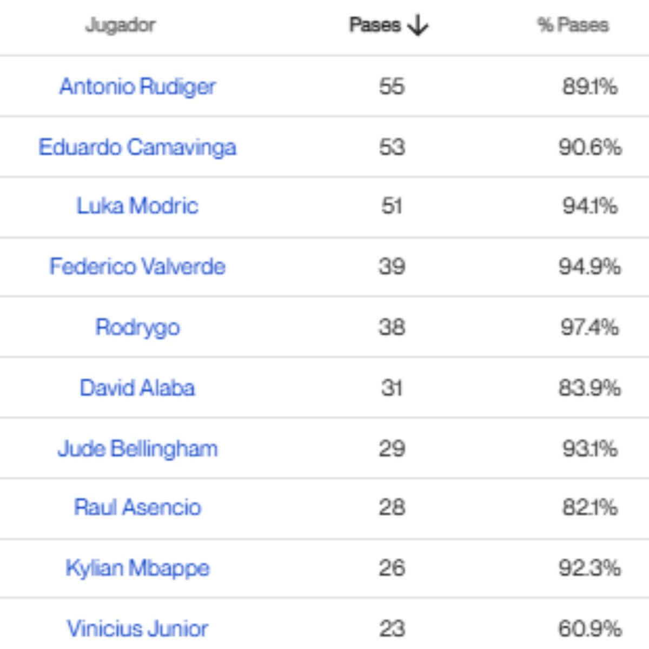Click the Jugador column header
Screen dimensions: 649x649
click(120, 24)
